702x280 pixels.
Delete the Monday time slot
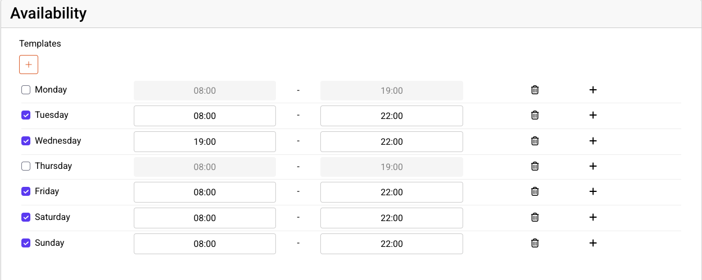pos(535,90)
